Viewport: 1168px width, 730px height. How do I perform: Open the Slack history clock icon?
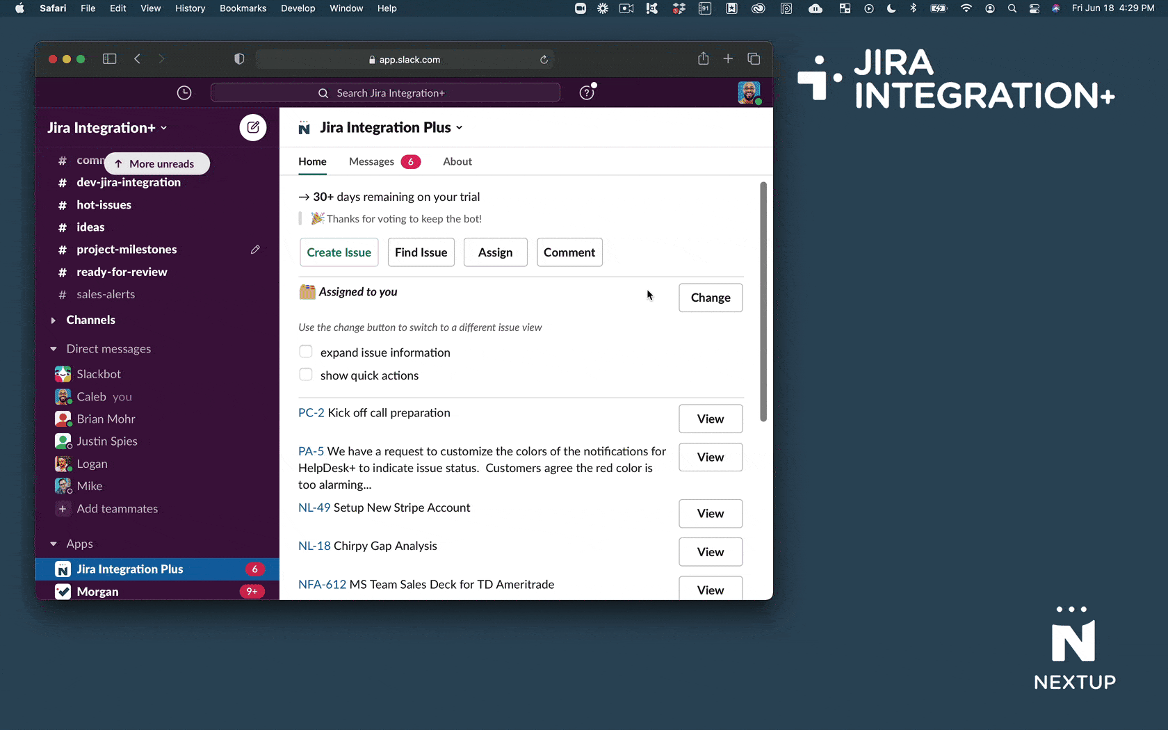click(184, 93)
